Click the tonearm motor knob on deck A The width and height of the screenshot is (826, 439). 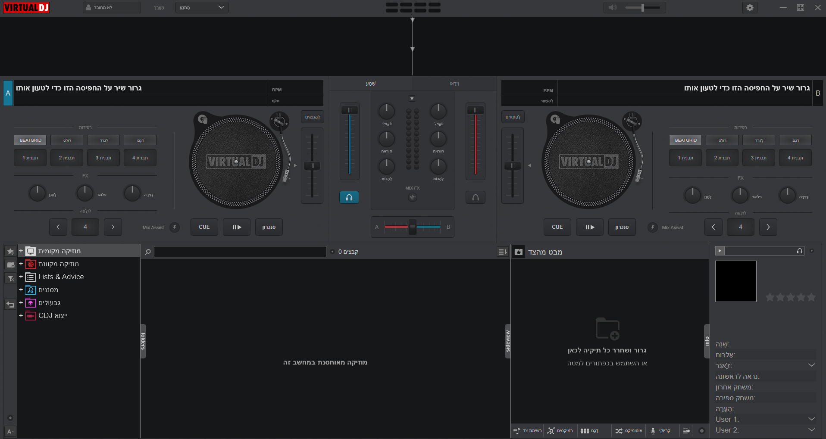[279, 121]
